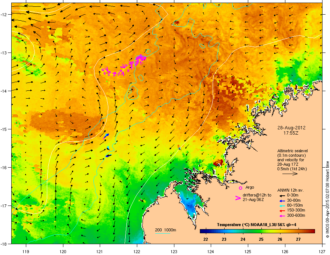
Task: Click the magenta drifters arrowhead legend symbol
Action: point(238,198)
